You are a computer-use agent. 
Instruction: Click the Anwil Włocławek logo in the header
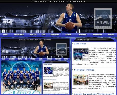[103, 19]
